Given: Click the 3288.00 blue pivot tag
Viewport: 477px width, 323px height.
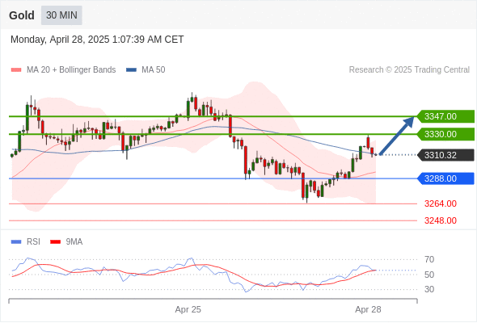Looking at the screenshot, I should tap(445, 178).
